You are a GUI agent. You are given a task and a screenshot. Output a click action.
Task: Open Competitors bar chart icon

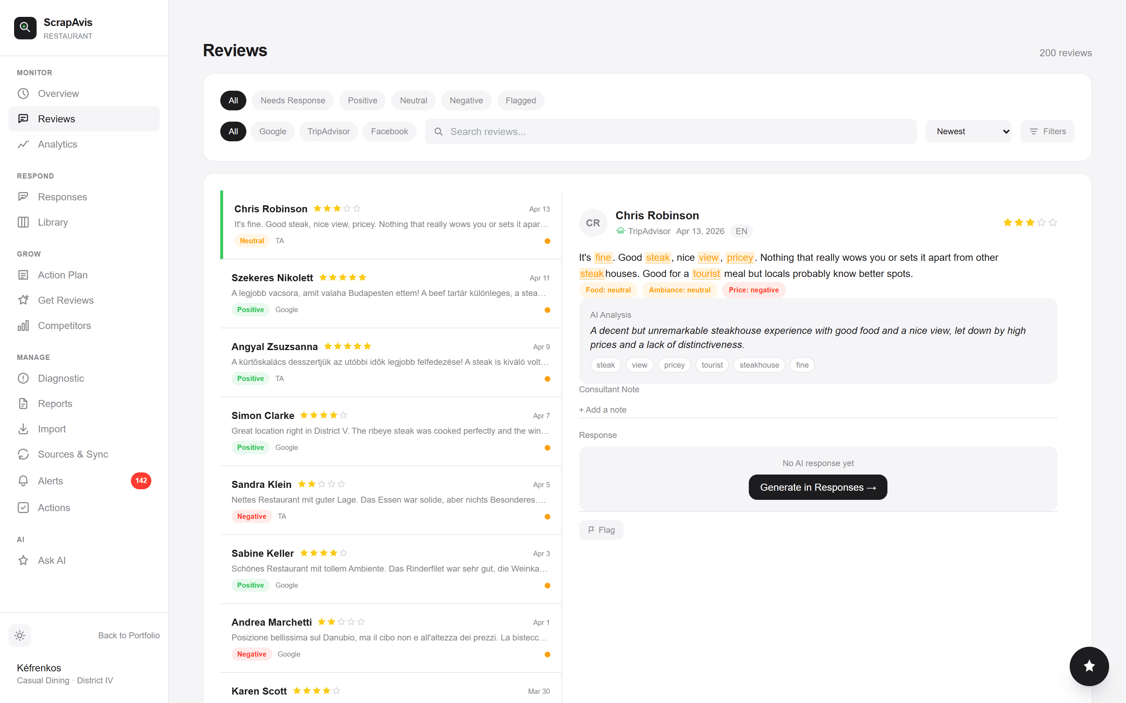[23, 325]
